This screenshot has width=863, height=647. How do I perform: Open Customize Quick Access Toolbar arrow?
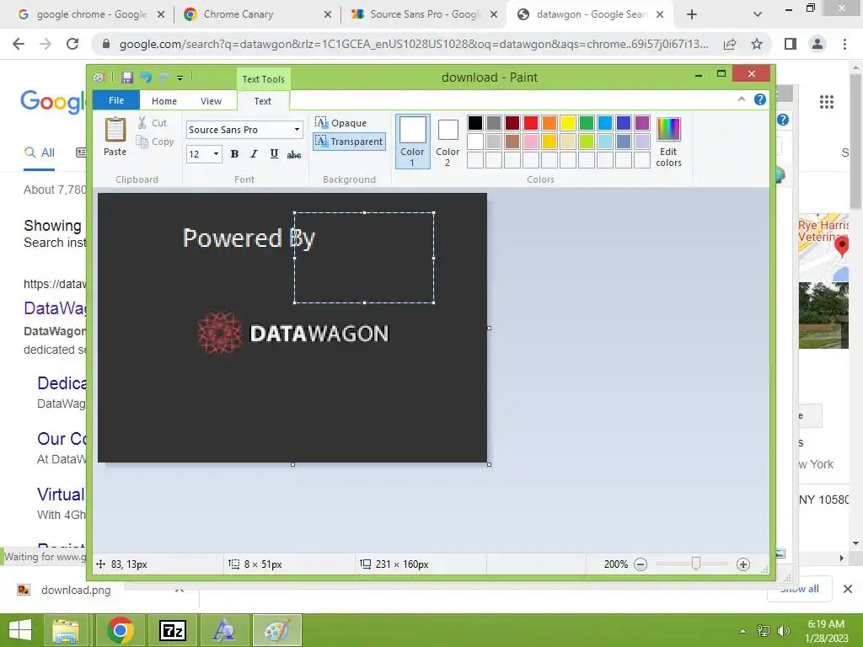pyautogui.click(x=180, y=78)
